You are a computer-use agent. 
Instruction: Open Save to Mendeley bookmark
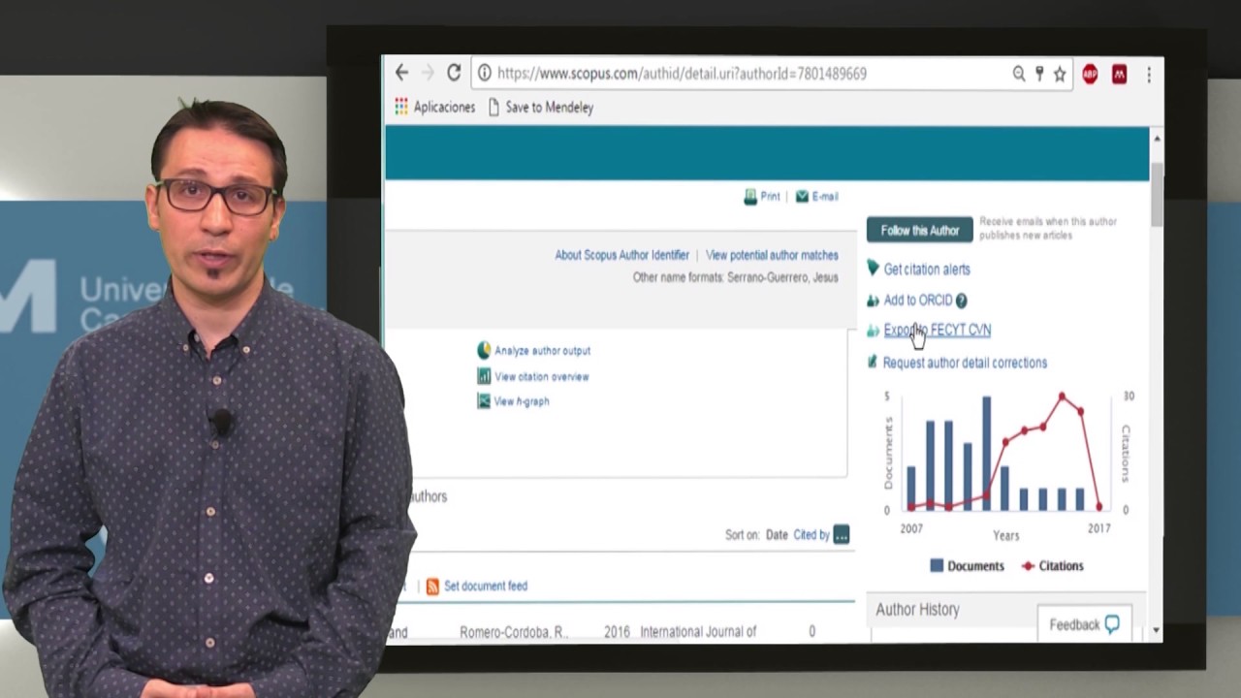coord(540,107)
